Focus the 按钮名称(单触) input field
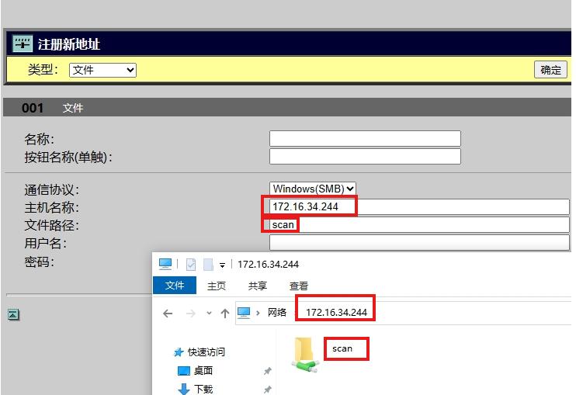This screenshot has width=576, height=395. pyautogui.click(x=365, y=157)
